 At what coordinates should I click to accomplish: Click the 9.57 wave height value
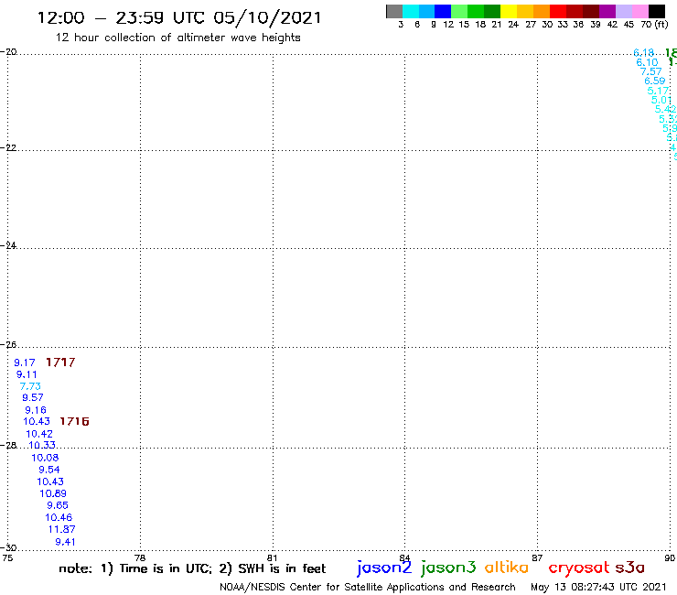click(33, 397)
